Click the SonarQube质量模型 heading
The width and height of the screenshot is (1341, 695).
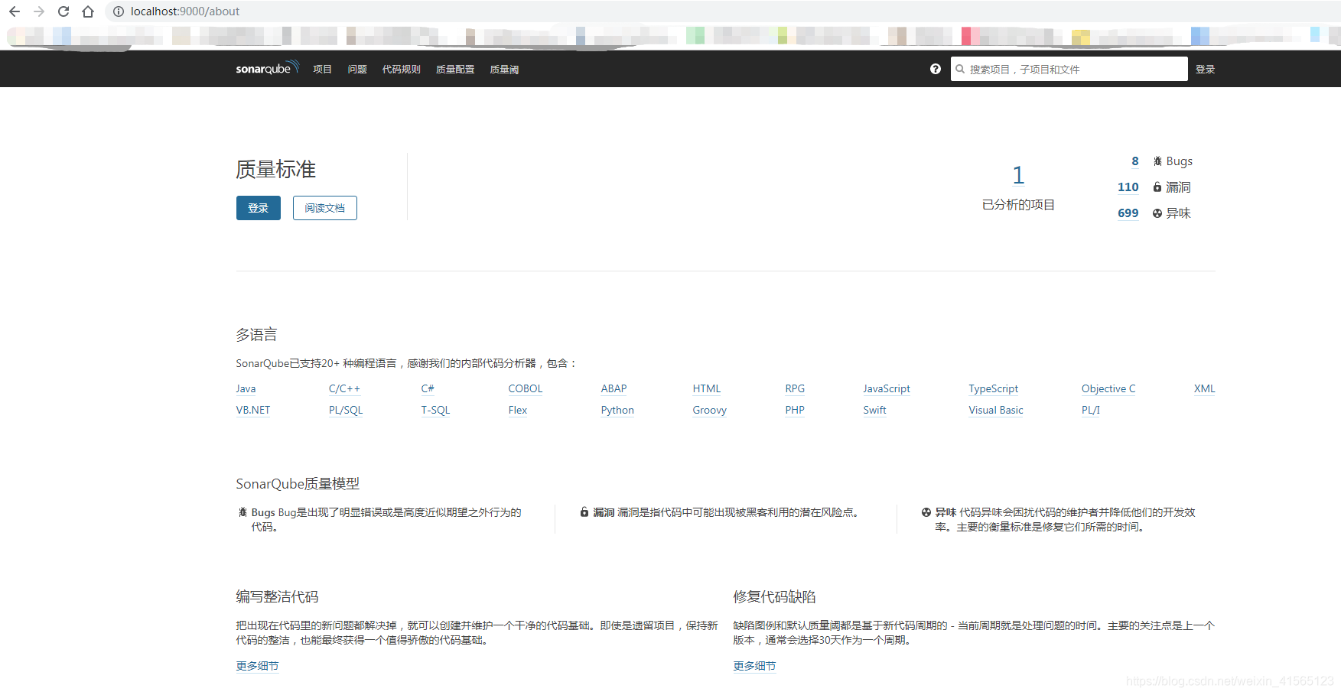pos(298,484)
